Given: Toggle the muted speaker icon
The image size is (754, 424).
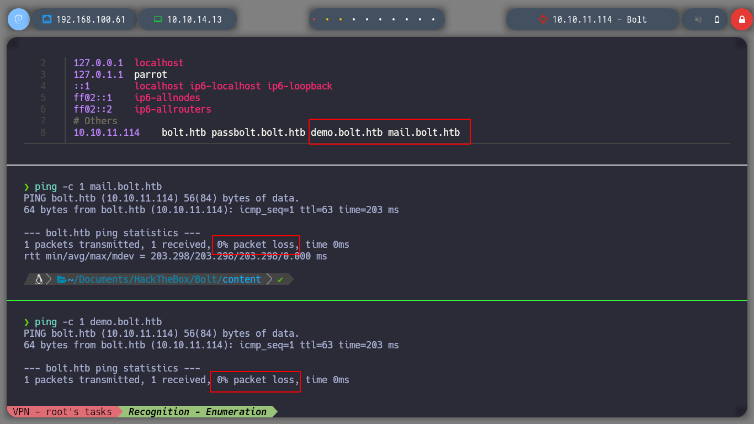Looking at the screenshot, I should click(x=698, y=19).
